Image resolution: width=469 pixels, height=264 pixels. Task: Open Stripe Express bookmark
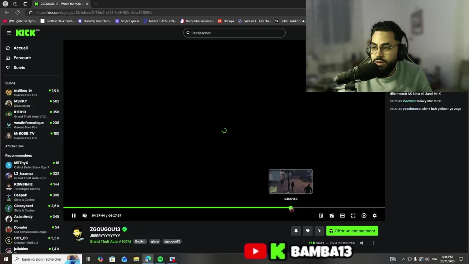point(127,21)
